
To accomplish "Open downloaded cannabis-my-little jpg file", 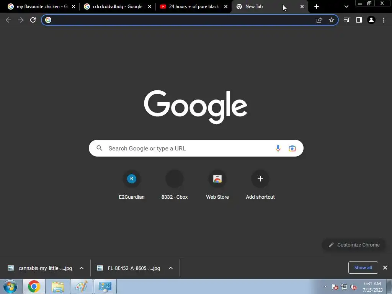I will (x=40, y=268).
